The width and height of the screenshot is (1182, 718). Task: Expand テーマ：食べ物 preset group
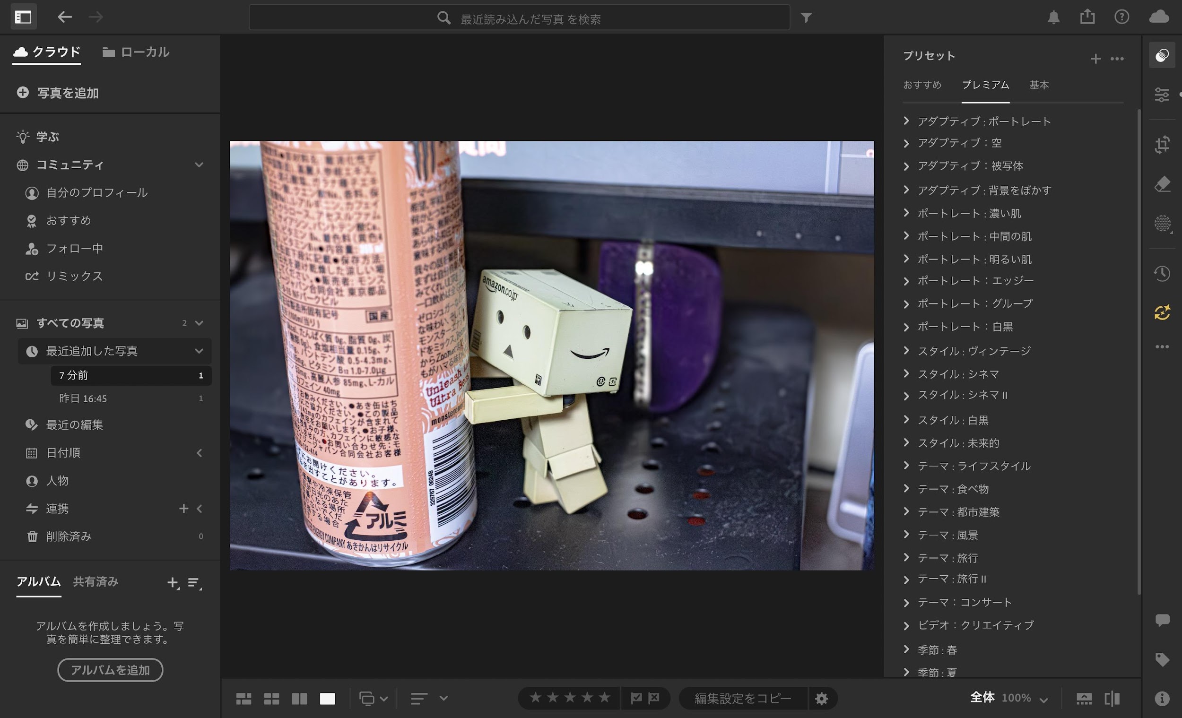point(906,488)
